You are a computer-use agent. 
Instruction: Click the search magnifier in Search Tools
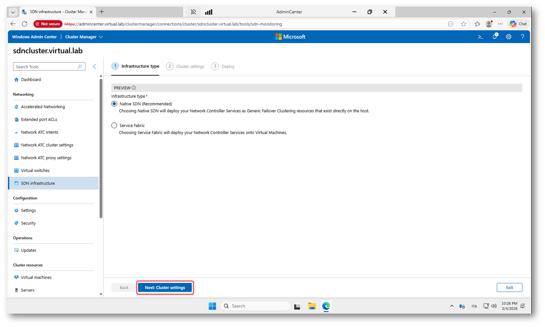click(x=80, y=67)
